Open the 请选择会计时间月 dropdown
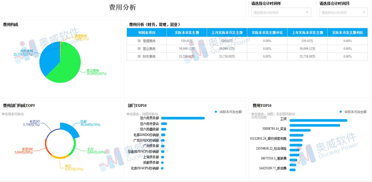This screenshot has width=372, height=182. [343, 12]
